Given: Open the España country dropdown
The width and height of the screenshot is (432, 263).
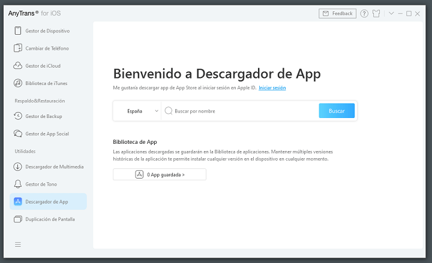Looking at the screenshot, I should (137, 111).
